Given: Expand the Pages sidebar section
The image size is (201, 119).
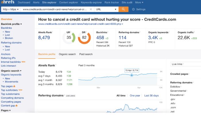Looking at the screenshot, I should tap(6, 110).
